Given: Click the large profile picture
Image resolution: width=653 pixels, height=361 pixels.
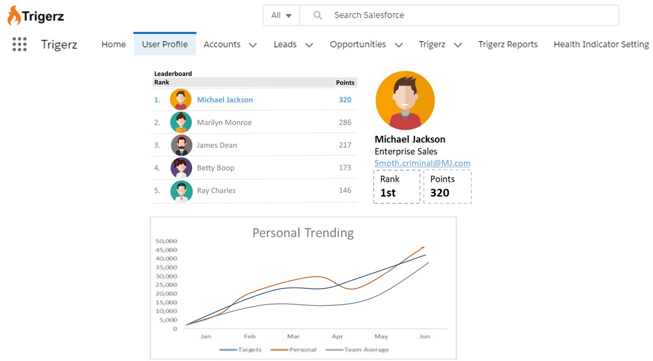Looking at the screenshot, I should [405, 100].
